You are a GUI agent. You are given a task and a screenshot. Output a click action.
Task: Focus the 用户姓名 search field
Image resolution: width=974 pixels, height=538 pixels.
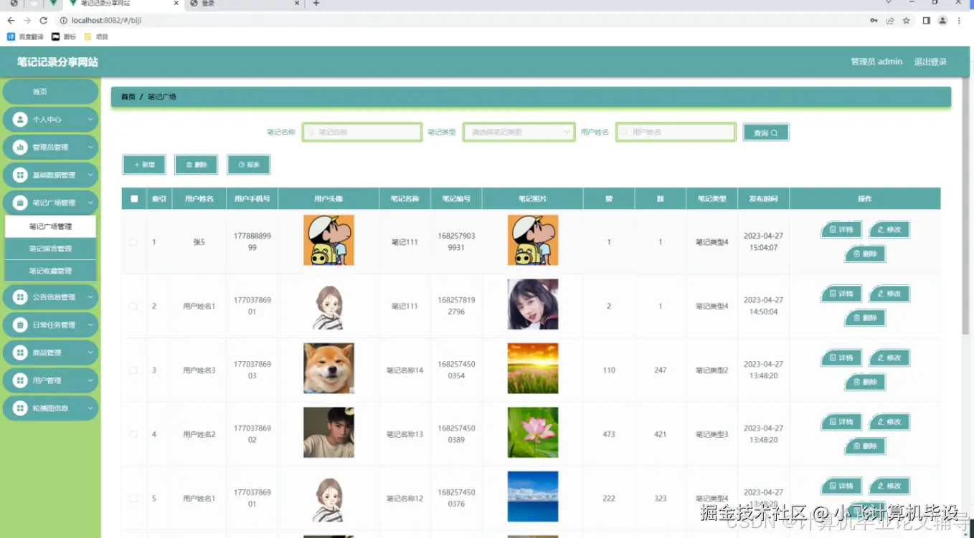click(x=676, y=132)
